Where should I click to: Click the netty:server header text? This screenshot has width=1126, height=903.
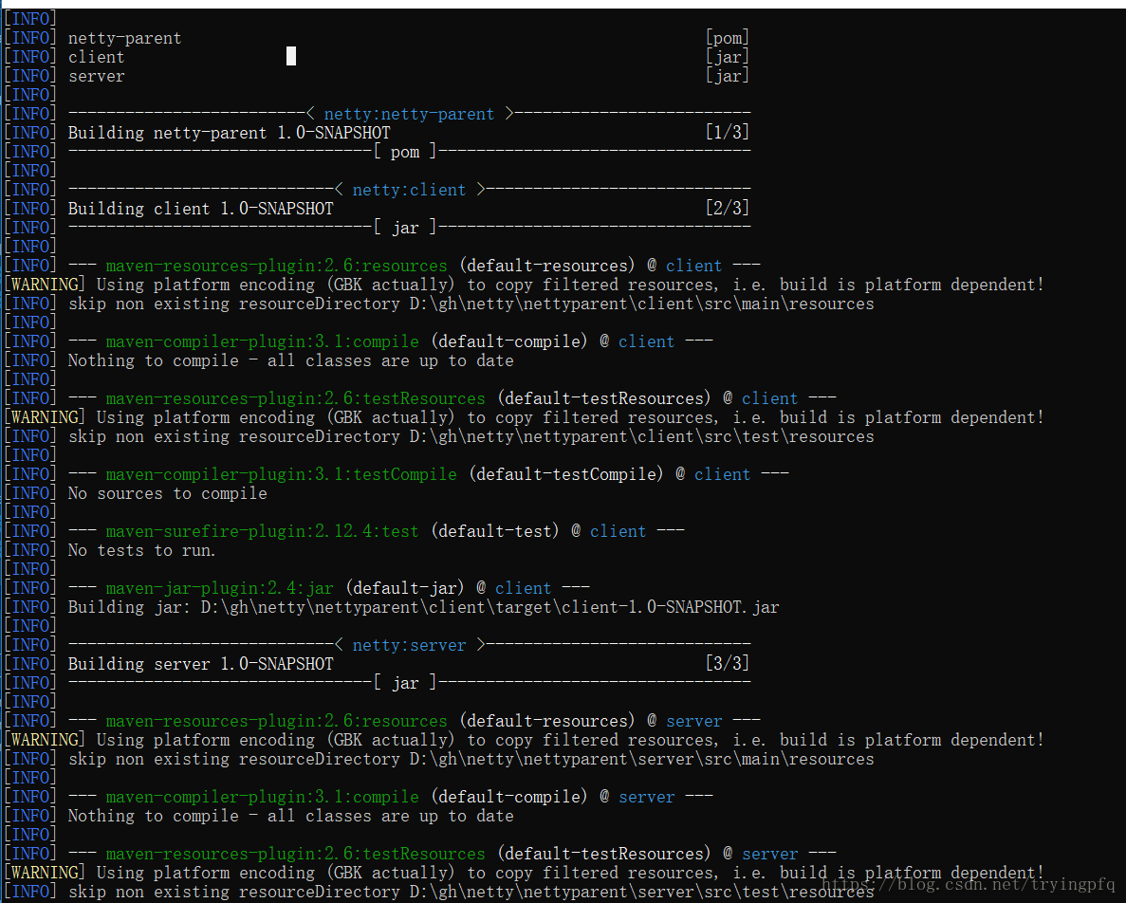[409, 645]
